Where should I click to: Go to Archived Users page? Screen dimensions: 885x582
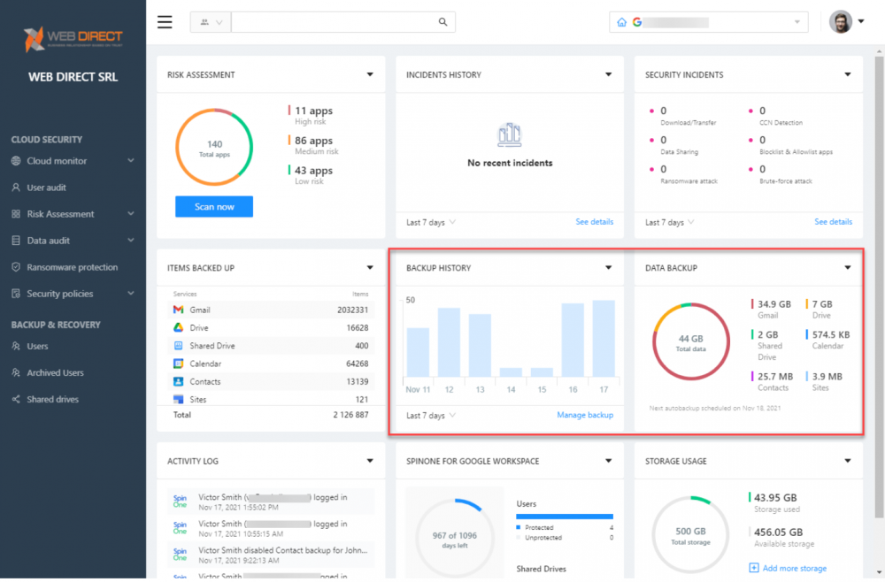pyautogui.click(x=55, y=373)
